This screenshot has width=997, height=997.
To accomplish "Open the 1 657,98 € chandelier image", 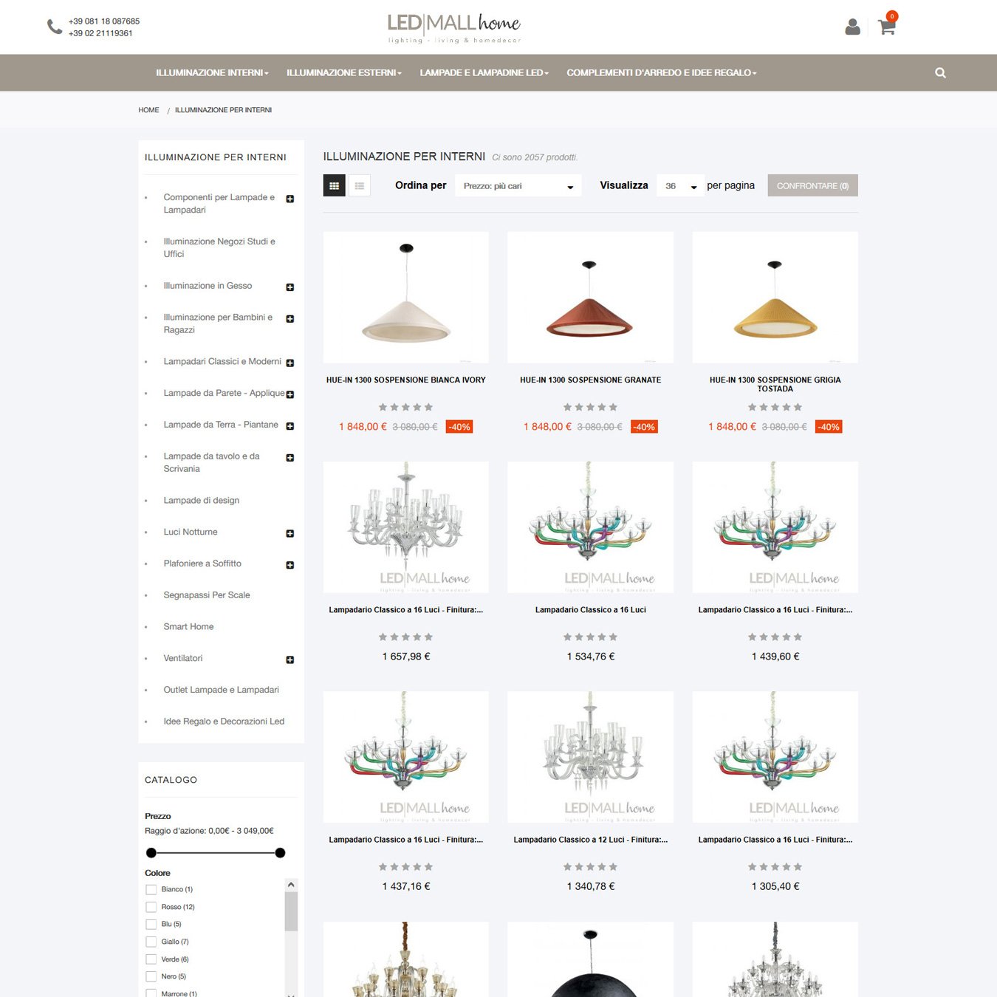I will click(x=406, y=527).
